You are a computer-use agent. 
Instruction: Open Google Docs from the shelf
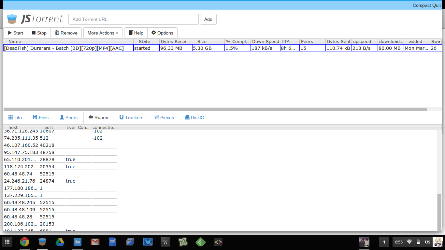coord(113,242)
